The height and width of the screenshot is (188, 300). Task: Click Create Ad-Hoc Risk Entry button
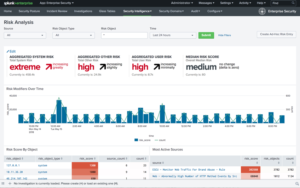pyautogui.click(x=276, y=34)
